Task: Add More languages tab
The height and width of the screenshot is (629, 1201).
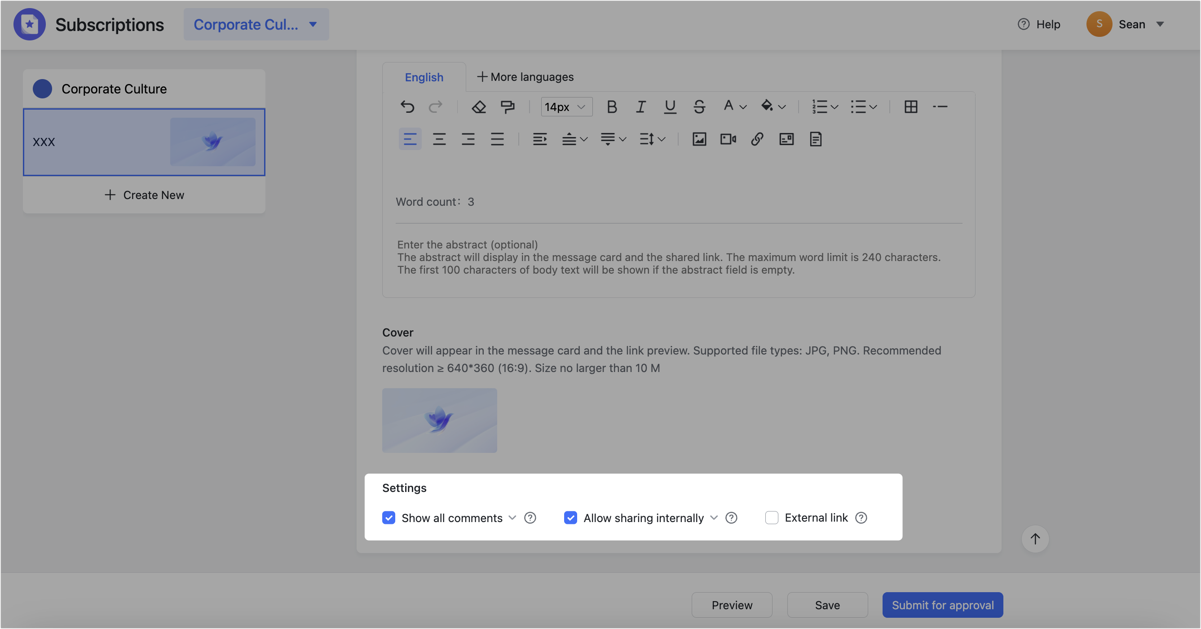Action: coord(525,77)
